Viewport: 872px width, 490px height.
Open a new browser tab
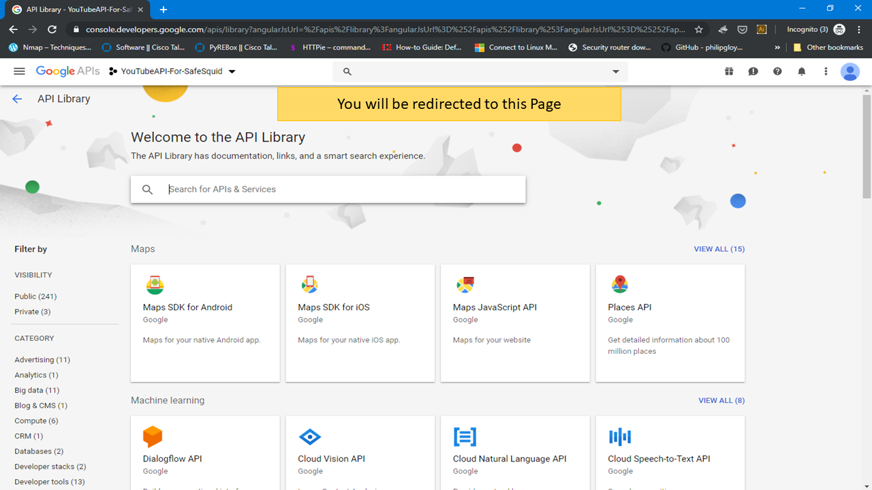click(163, 10)
